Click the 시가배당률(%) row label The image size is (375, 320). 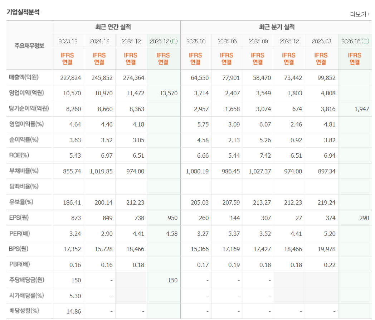tap(26, 296)
